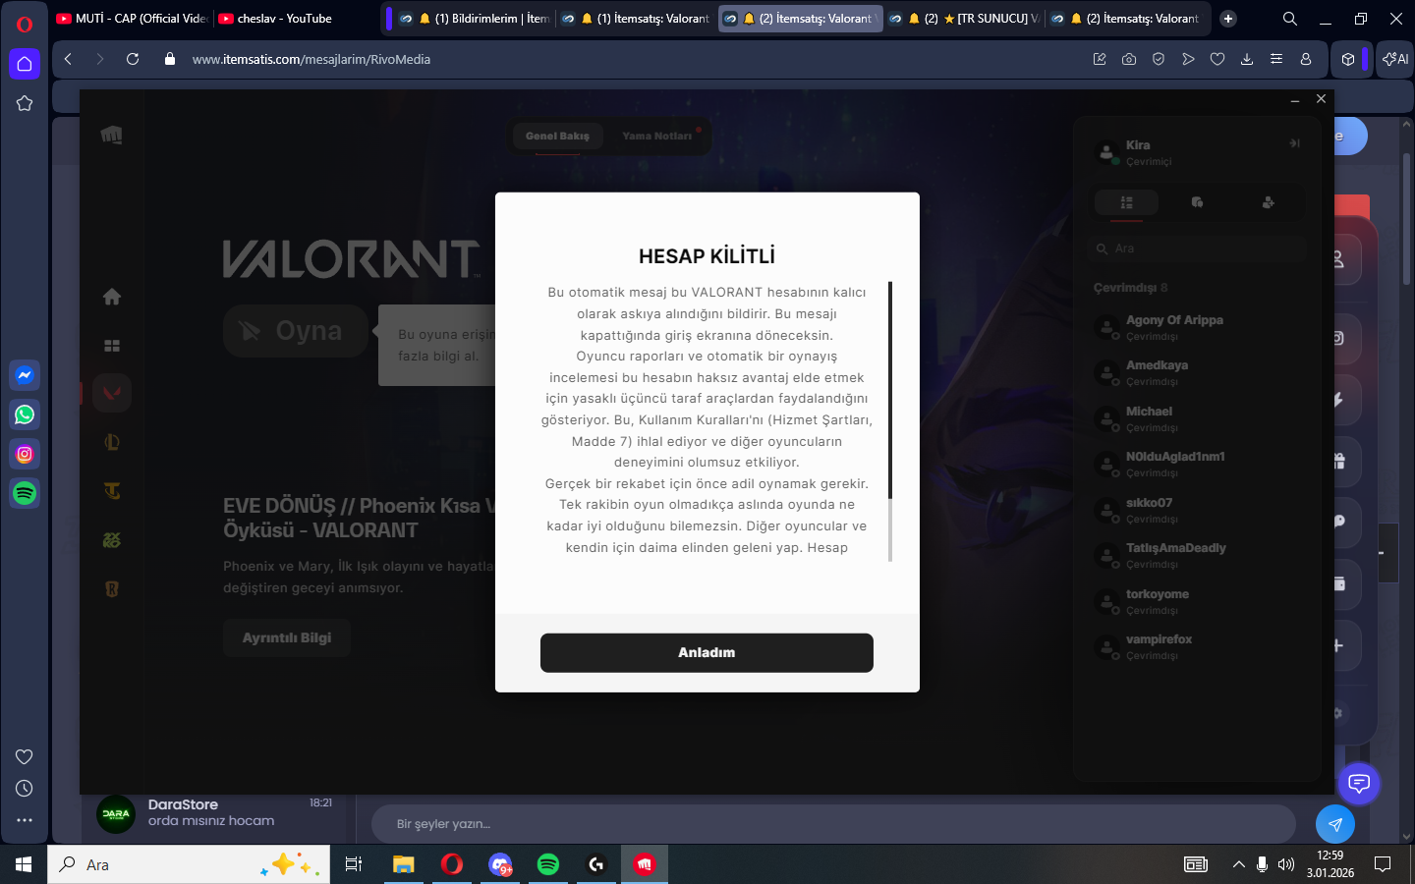Viewport: 1415px width, 884px height.
Task: Open Opera easy setup menu
Action: click(x=1276, y=59)
